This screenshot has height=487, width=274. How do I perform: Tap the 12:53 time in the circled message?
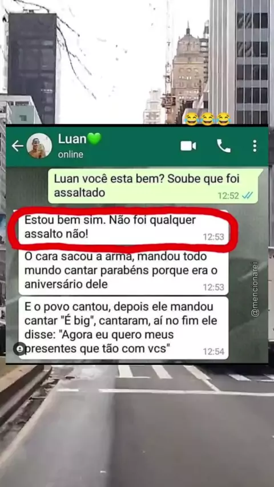(x=213, y=237)
